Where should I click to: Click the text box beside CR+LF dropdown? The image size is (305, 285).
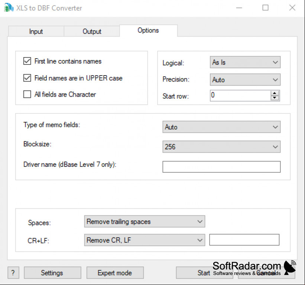tap(244, 240)
